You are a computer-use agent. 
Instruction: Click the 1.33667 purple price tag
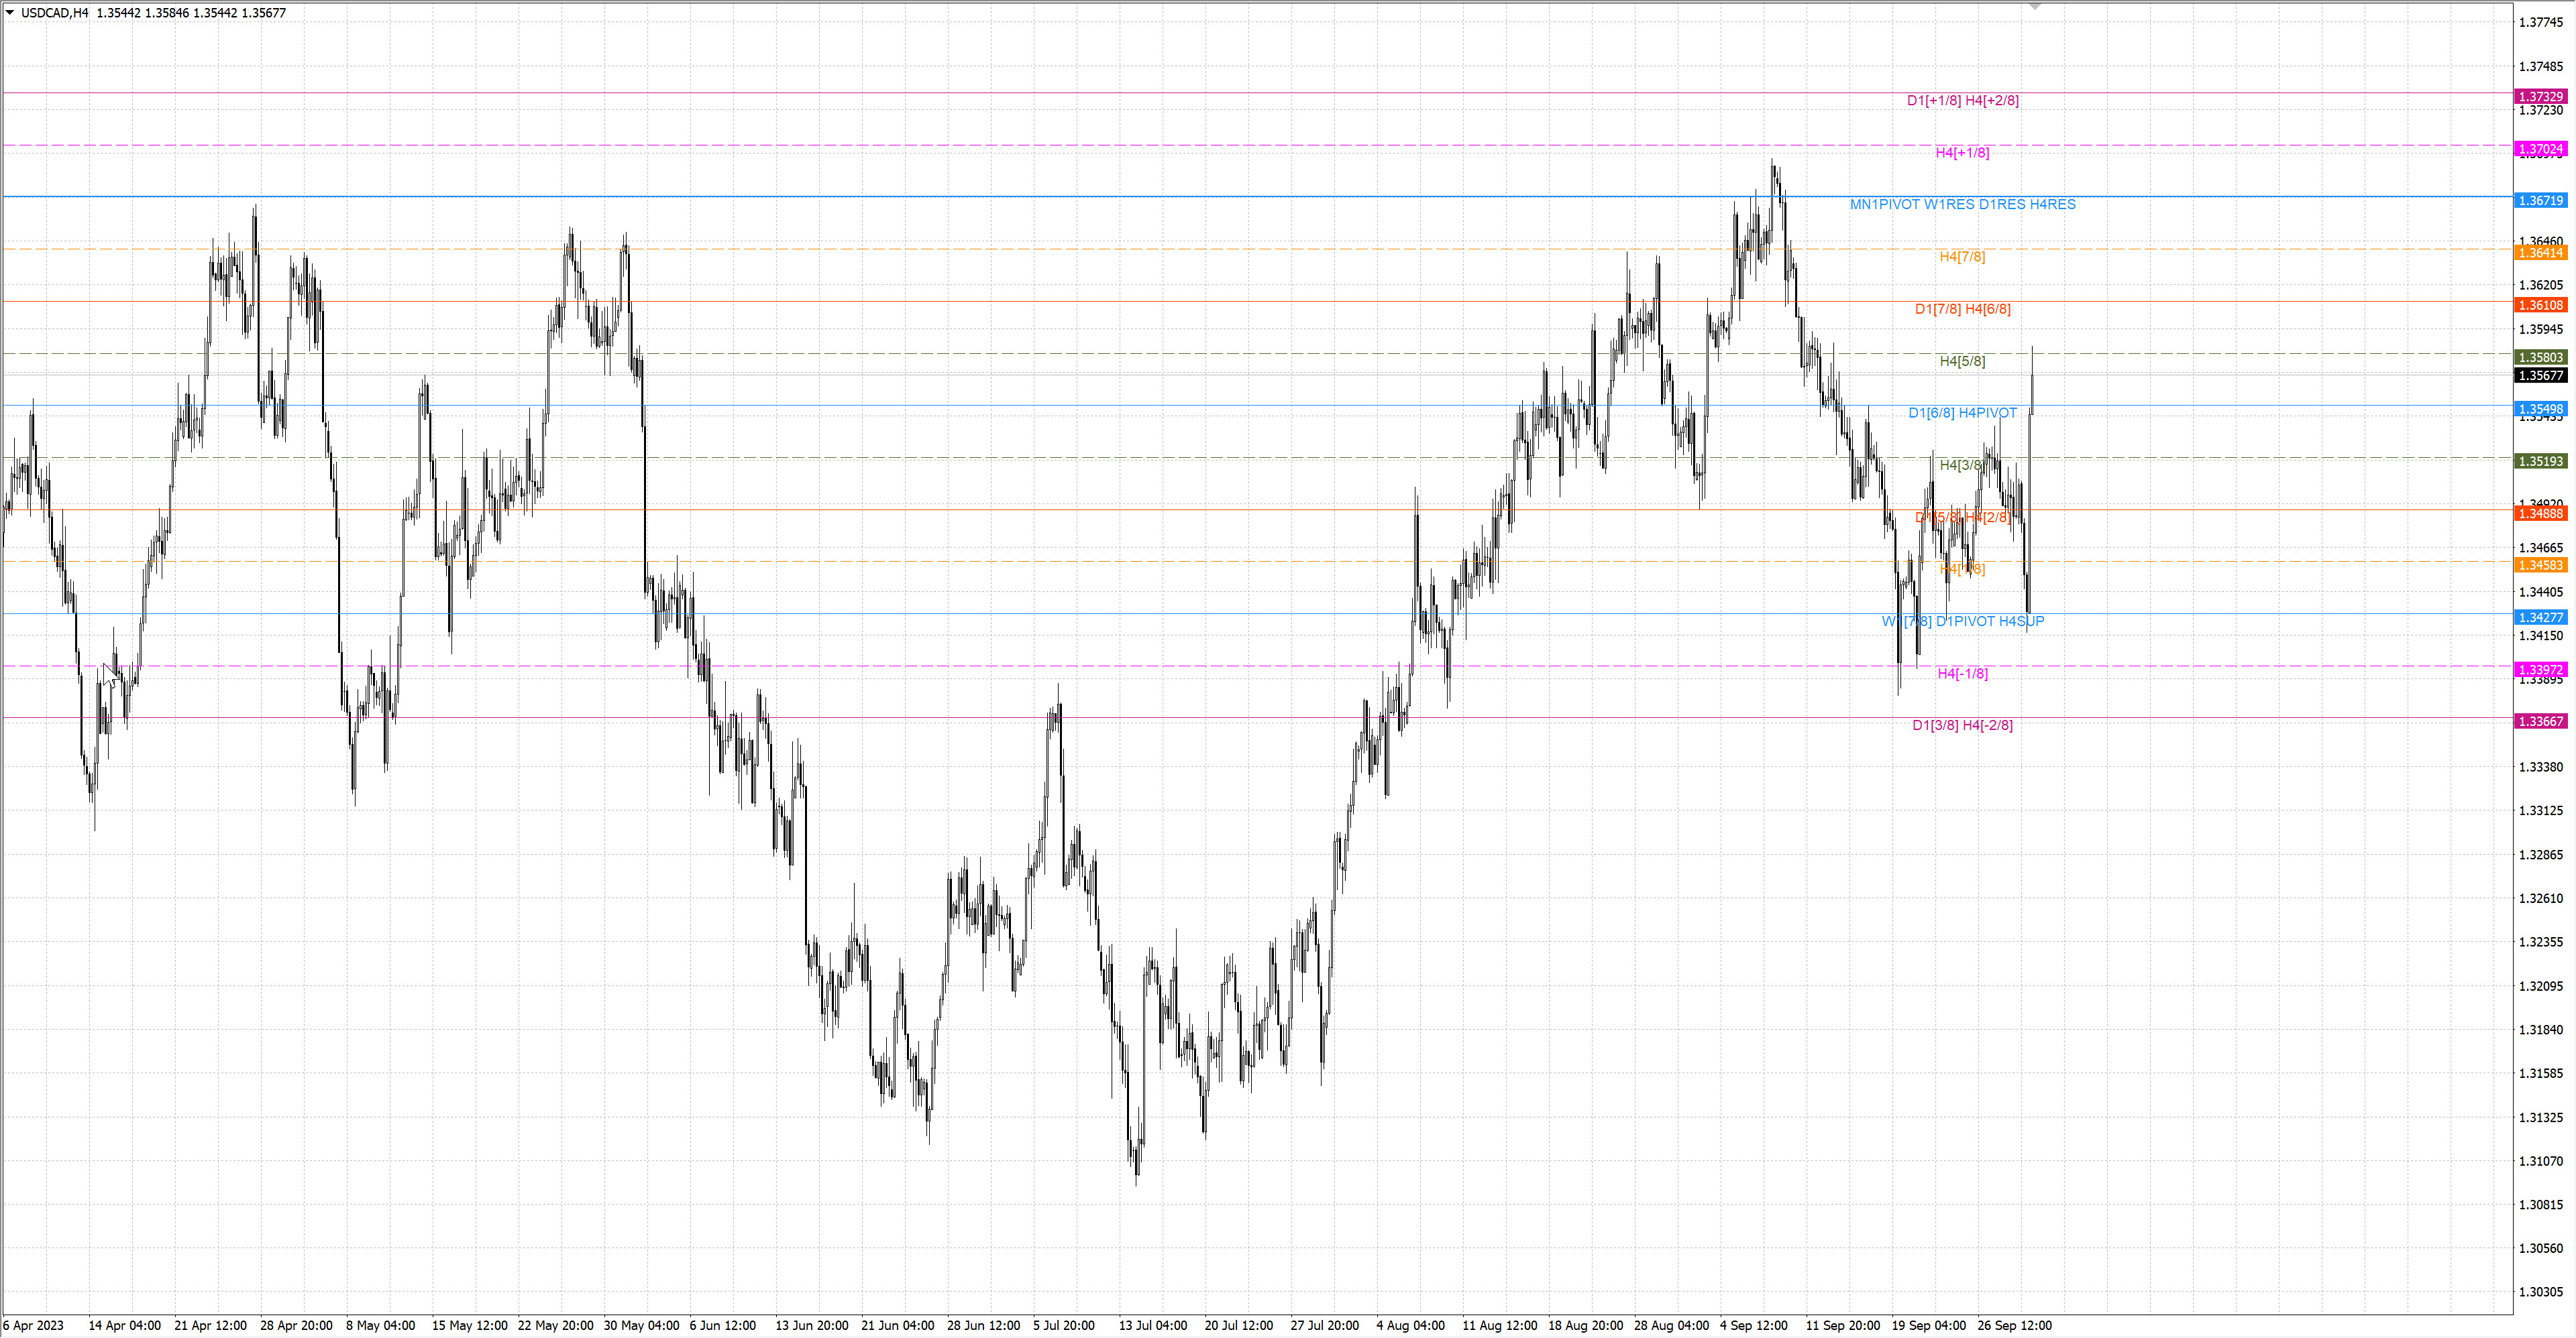click(x=2540, y=721)
